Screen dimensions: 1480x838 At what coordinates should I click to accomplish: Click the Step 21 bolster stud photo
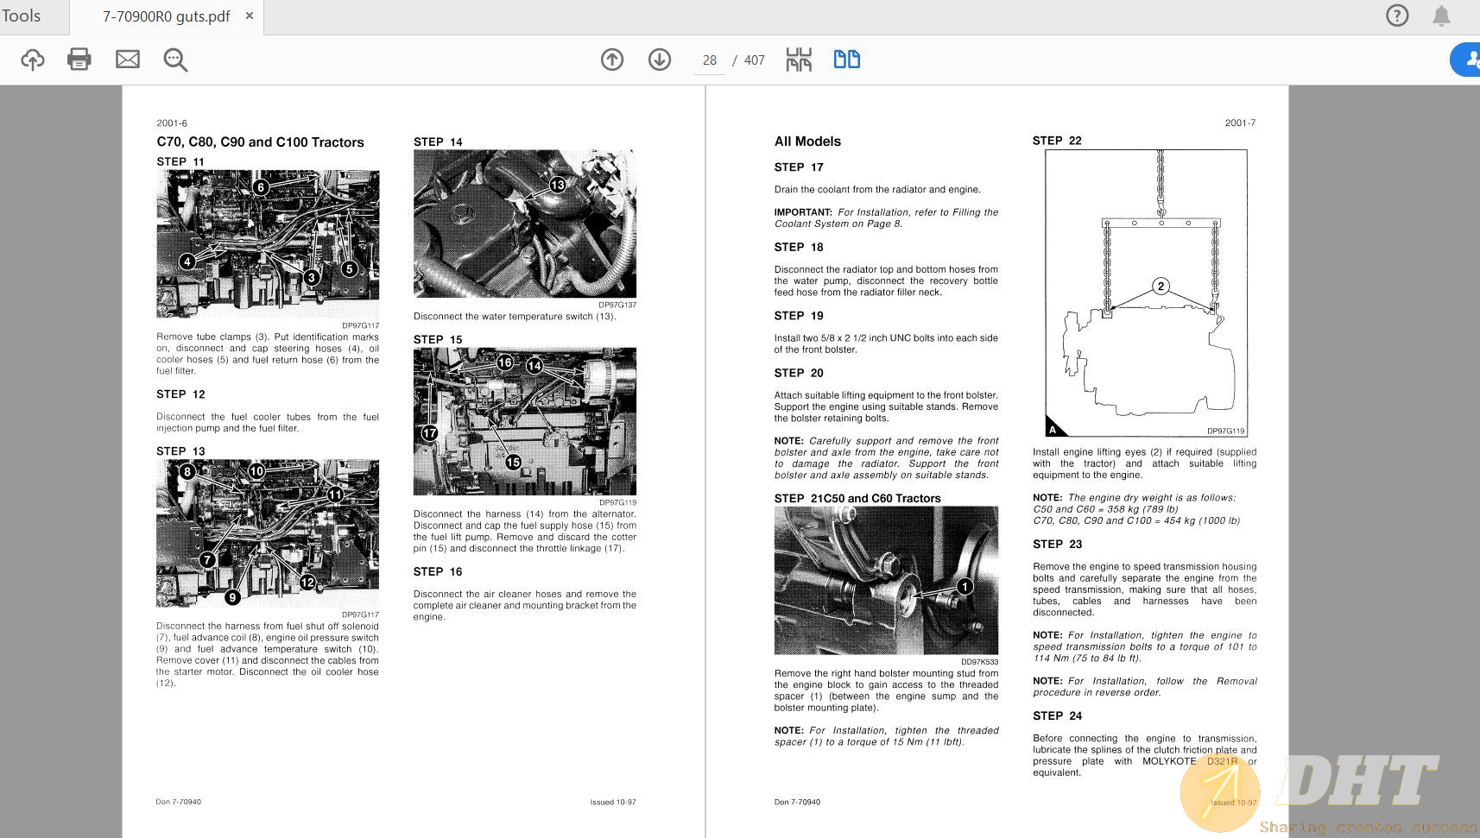click(886, 581)
